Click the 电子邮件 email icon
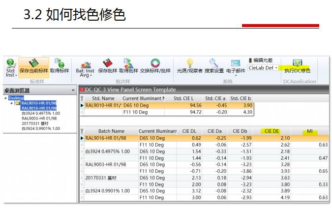The width and height of the screenshot is (332, 212). pos(236,64)
